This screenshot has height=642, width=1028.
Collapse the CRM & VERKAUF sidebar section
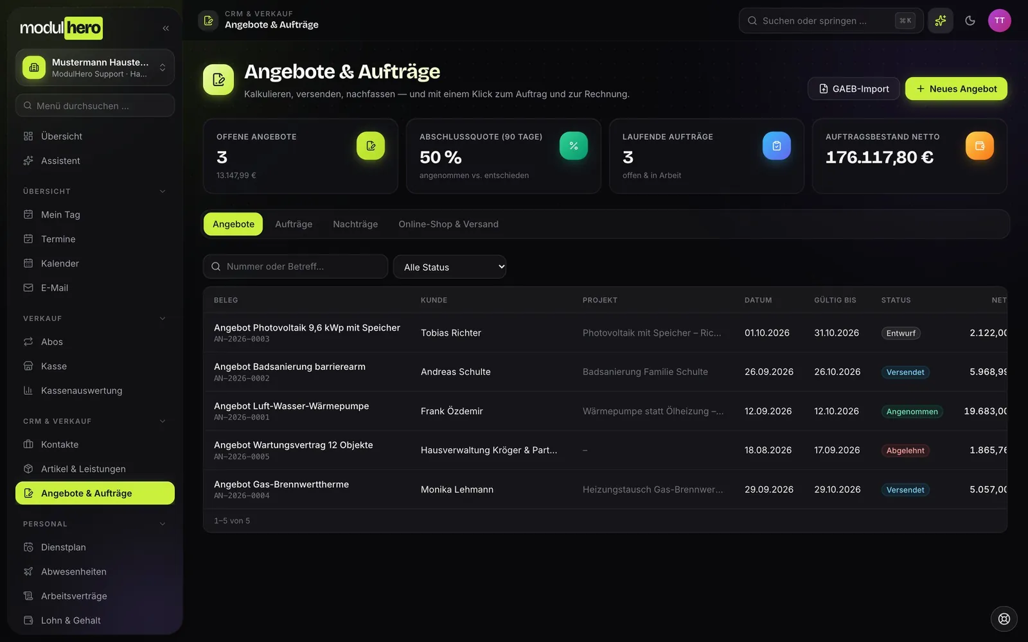tap(95, 421)
